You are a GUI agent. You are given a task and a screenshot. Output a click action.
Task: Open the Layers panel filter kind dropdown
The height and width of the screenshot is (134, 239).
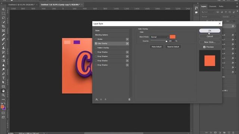[208, 12]
